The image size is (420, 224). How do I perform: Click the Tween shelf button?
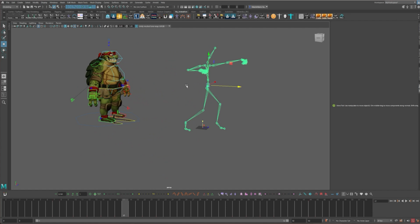tap(10, 16)
